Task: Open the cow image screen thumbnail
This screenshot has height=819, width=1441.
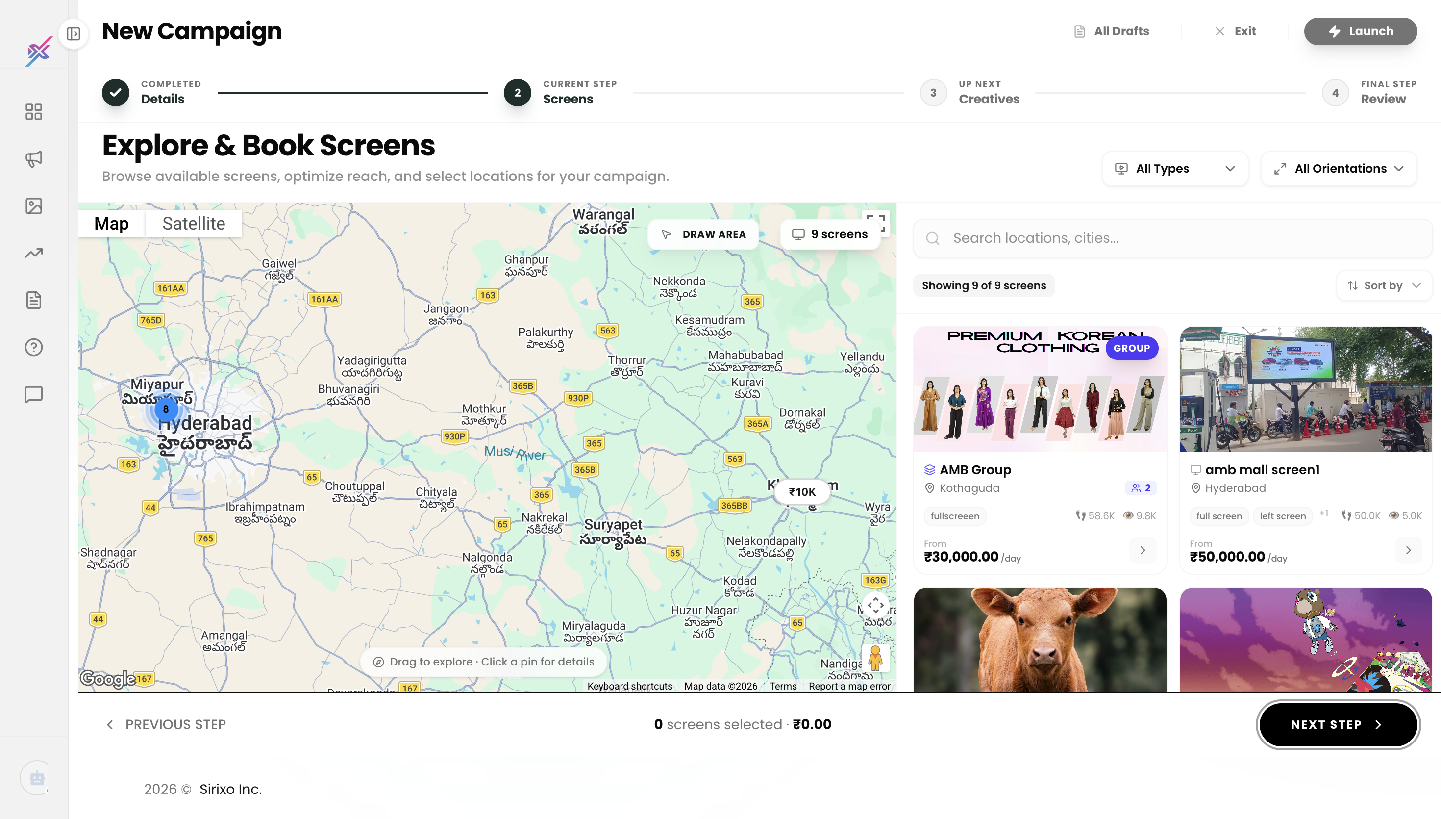Action: coord(1040,640)
